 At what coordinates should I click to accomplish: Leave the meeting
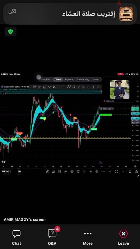click(x=123, y=237)
